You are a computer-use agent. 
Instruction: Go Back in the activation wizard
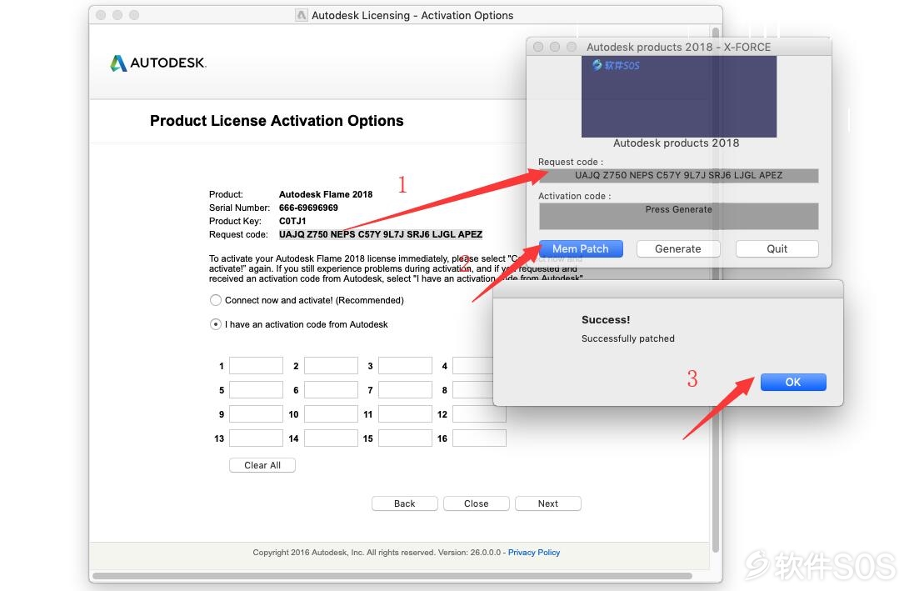405,503
